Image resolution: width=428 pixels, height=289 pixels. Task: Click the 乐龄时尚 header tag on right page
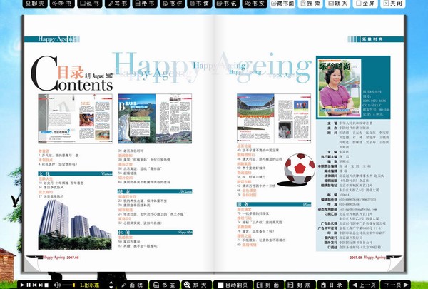pyautogui.click(x=376, y=39)
